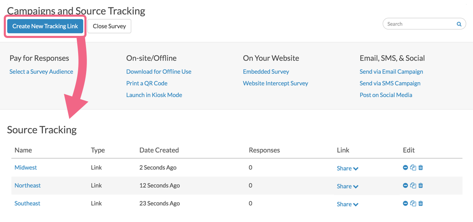Click in the Search input field
Image resolution: width=473 pixels, height=222 pixels.
[418, 24]
